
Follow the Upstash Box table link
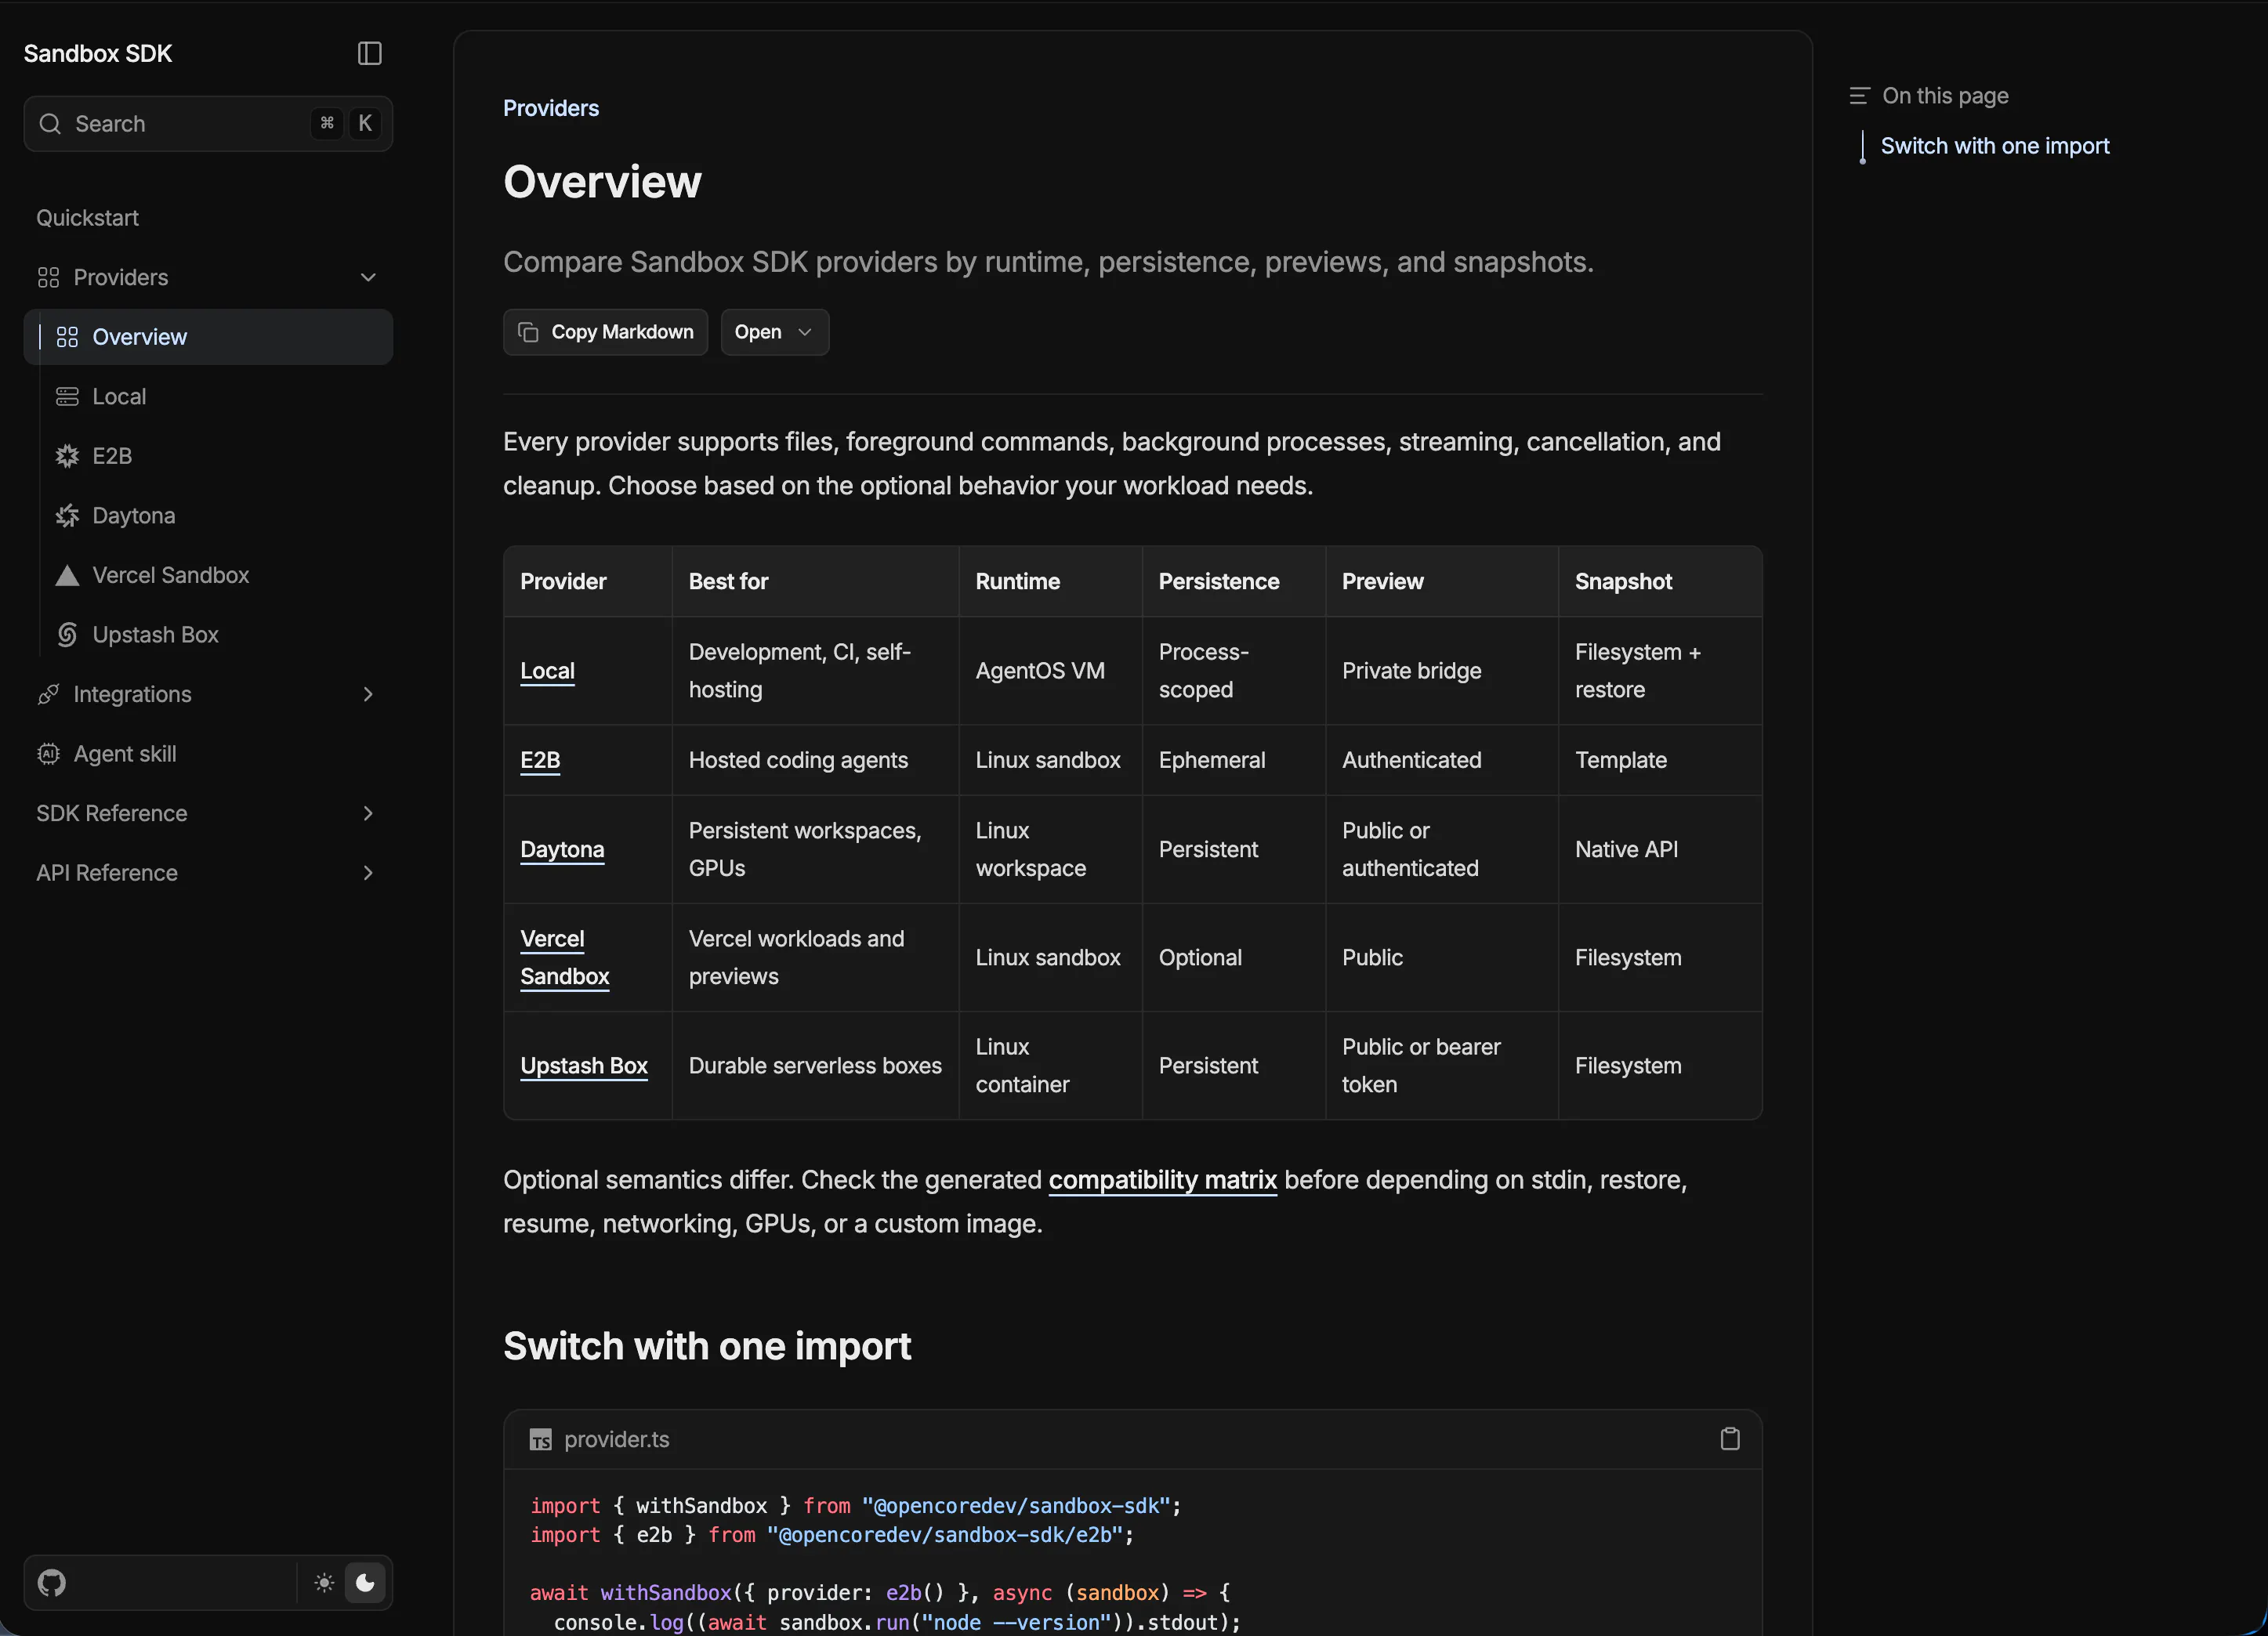pyautogui.click(x=584, y=1066)
